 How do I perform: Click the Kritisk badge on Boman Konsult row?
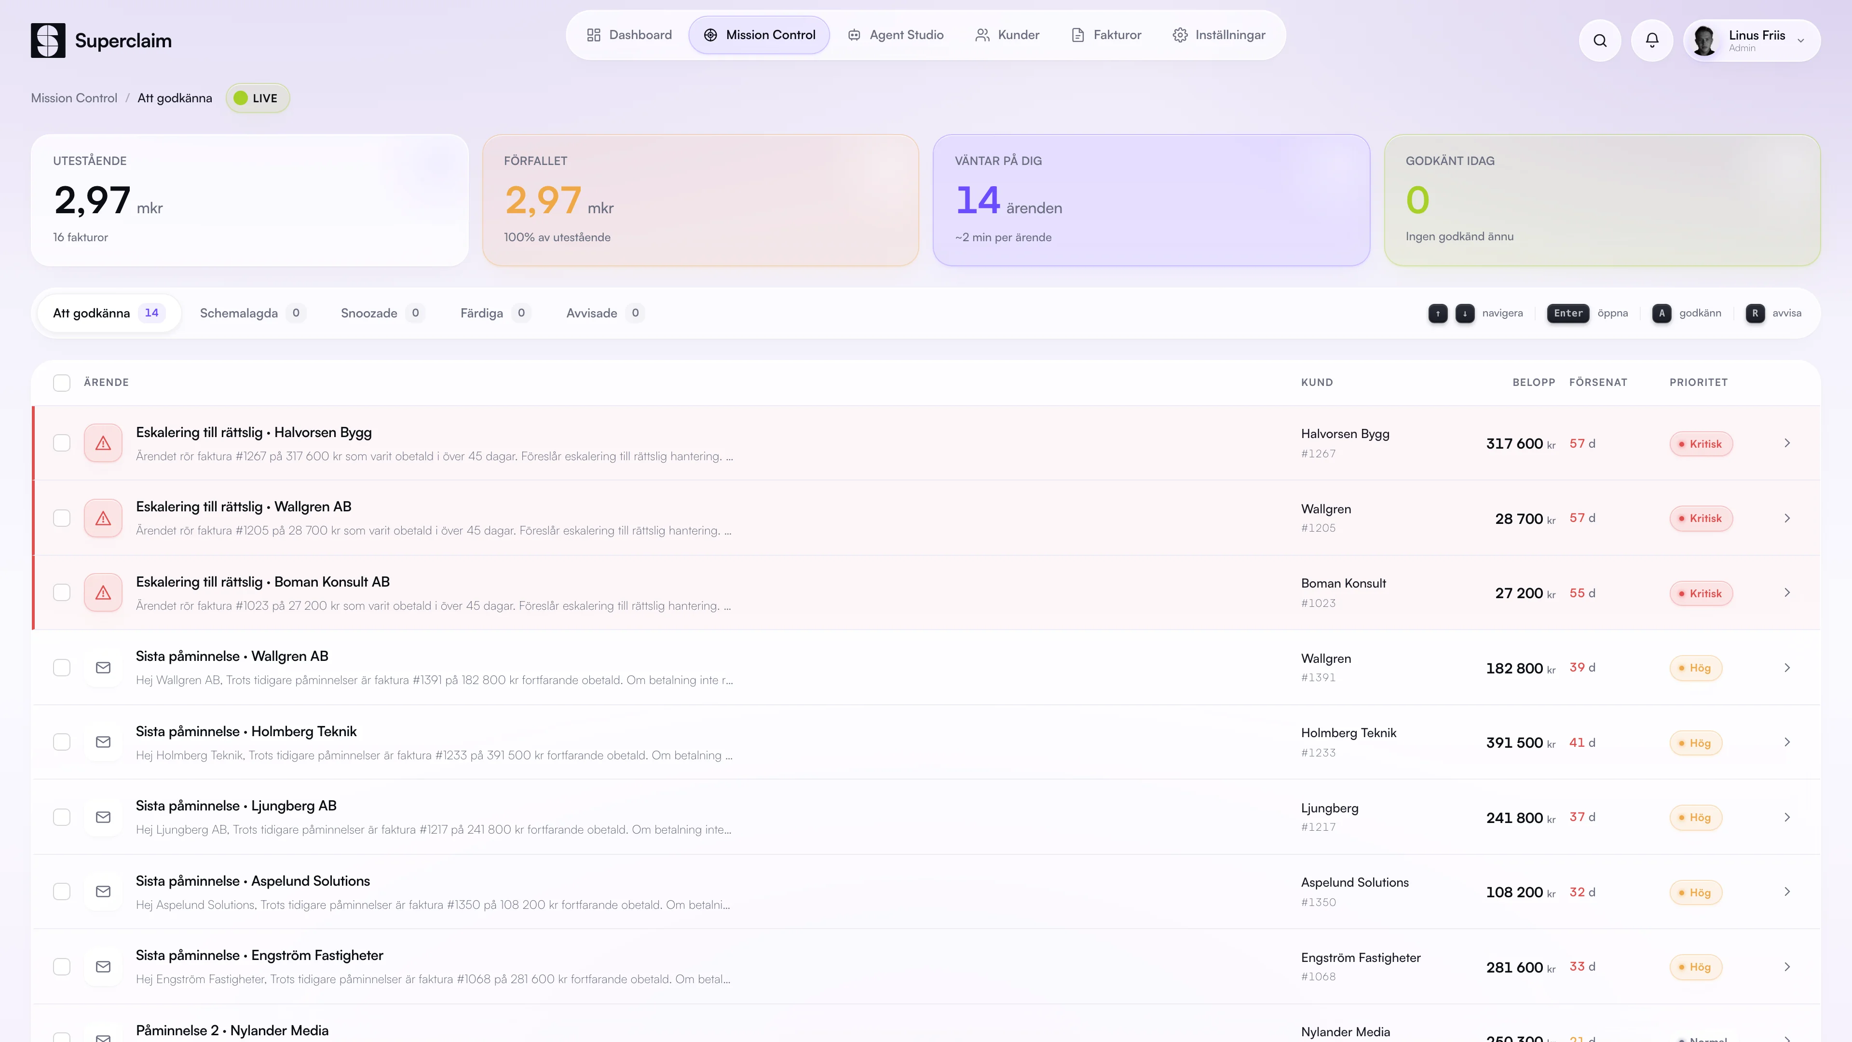1701,593
